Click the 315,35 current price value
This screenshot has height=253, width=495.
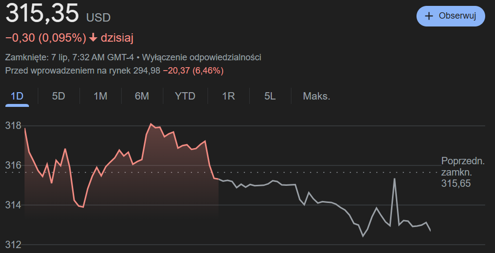tap(42, 13)
